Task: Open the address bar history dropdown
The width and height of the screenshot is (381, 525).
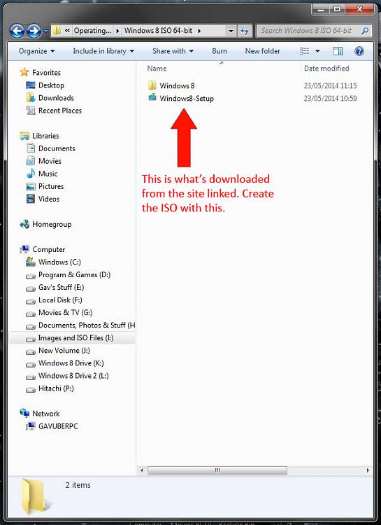Action: [x=231, y=31]
